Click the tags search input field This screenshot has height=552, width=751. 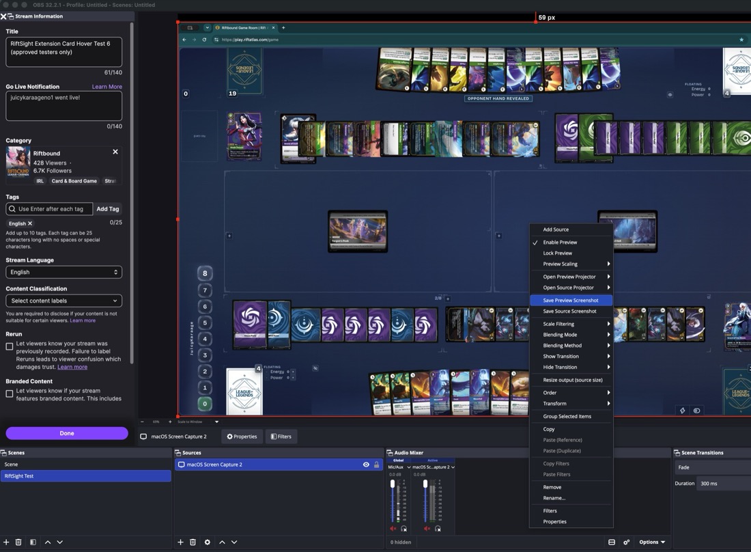click(x=49, y=209)
